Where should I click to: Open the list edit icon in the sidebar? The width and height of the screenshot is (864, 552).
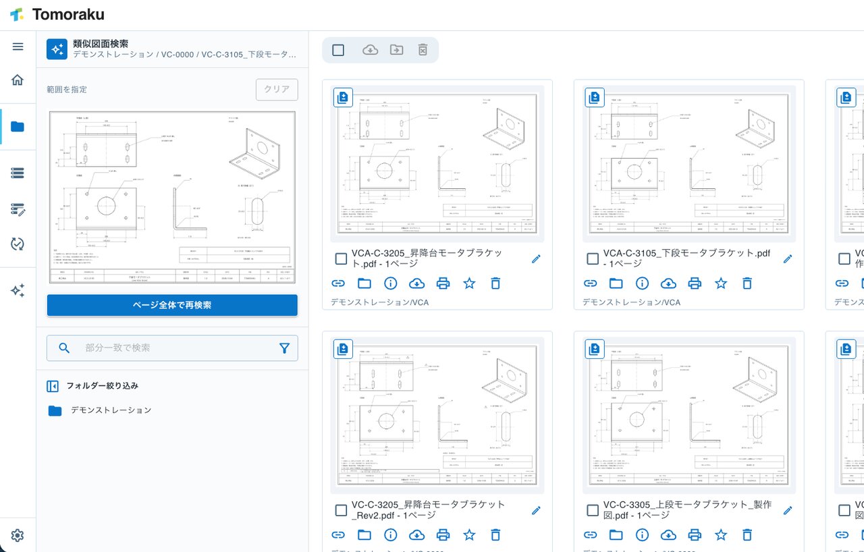18,209
